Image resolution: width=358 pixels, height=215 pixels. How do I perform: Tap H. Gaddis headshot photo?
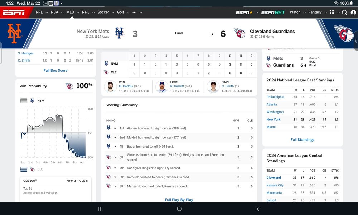coord(111,87)
